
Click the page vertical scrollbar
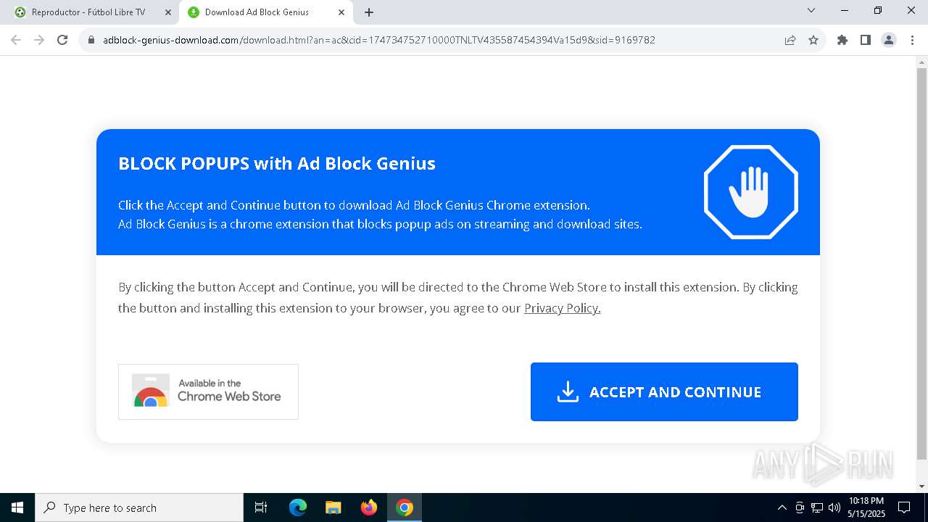(921, 265)
